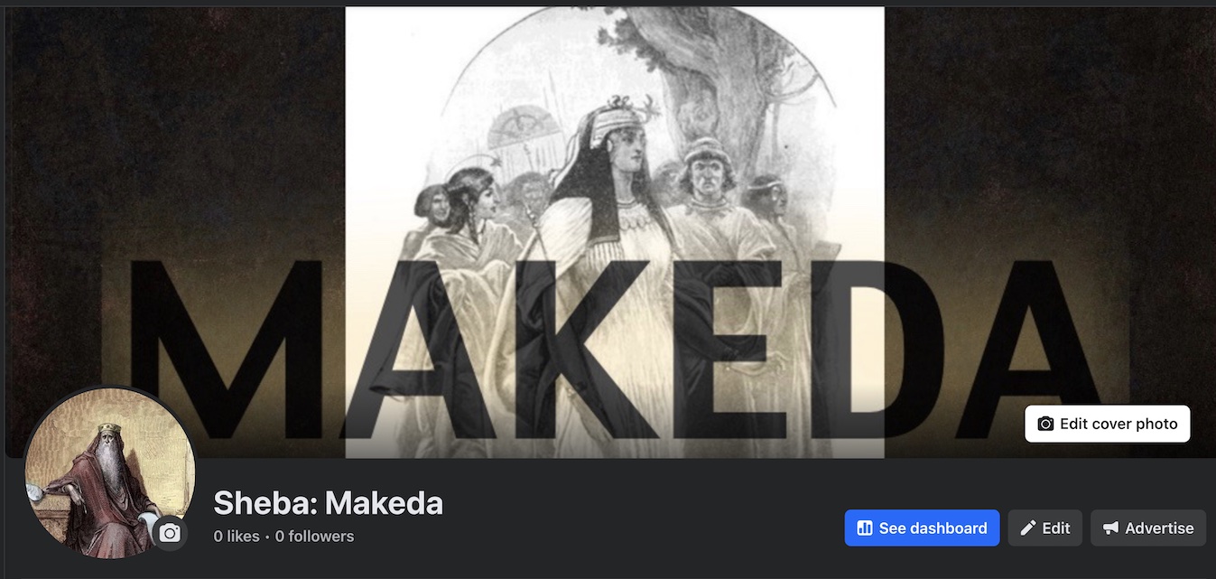This screenshot has width=1216, height=579.
Task: Click the megaphone icon beside Advertise
Action: (1110, 528)
